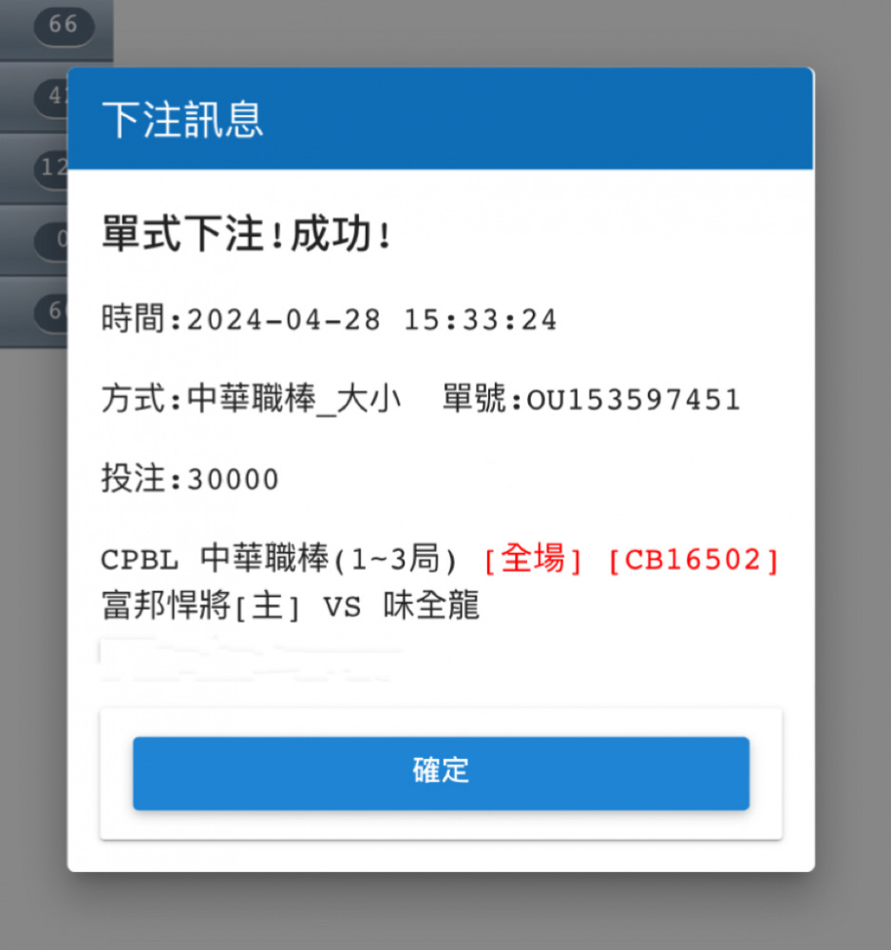This screenshot has height=950, width=891.
Task: Click the 方式:中華職棒_大小 text
Action: [x=251, y=399]
